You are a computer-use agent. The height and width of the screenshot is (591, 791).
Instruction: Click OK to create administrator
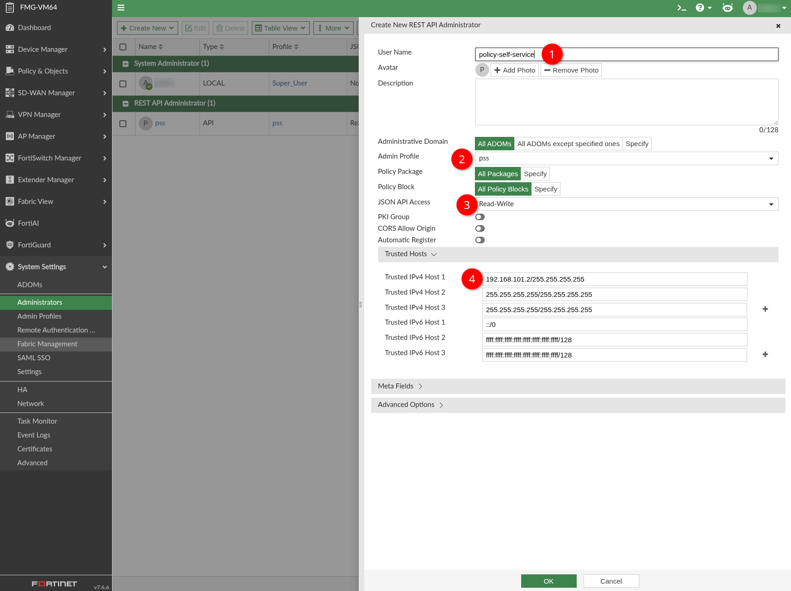click(x=548, y=581)
